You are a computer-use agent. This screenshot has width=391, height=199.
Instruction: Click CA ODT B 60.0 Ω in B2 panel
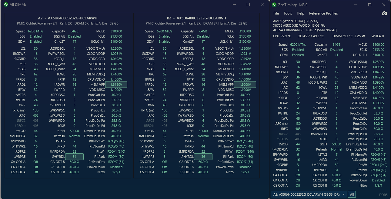(203, 162)
